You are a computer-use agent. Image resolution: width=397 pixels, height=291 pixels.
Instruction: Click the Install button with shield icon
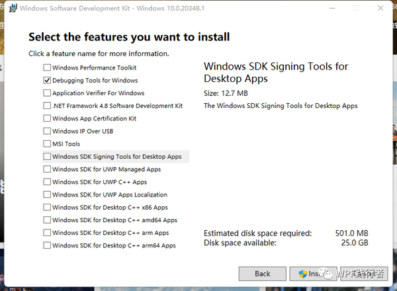(313, 274)
